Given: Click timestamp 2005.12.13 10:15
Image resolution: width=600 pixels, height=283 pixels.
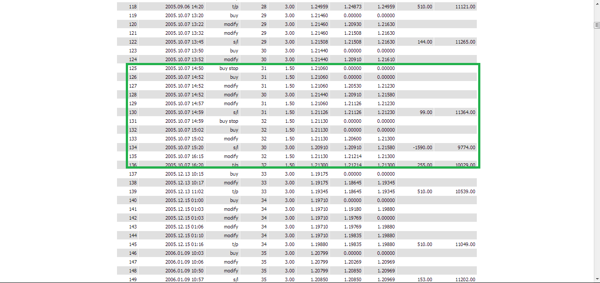Looking at the screenshot, I should tap(184, 174).
